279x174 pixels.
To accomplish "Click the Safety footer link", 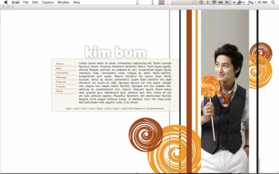I will click(x=100, y=109).
